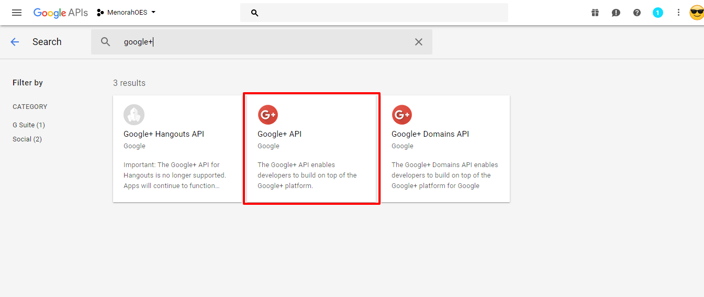Open the Google+ Hangouts API card
This screenshot has height=297, width=704.
tap(177, 149)
